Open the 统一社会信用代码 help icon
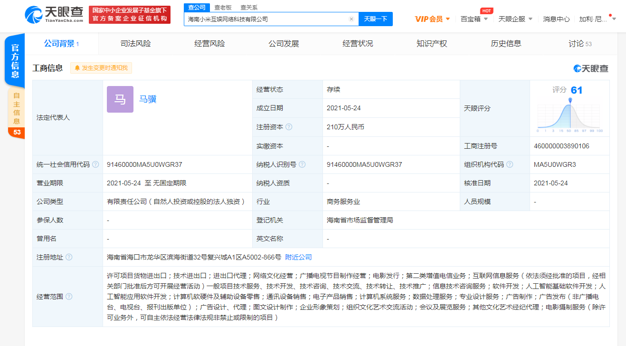 pos(96,164)
